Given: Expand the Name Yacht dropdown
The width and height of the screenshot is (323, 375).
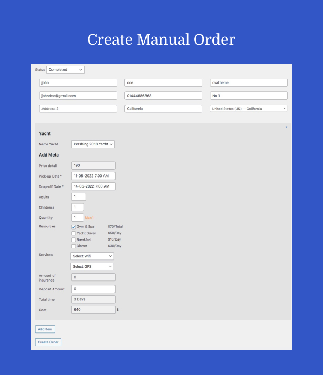Looking at the screenshot, I should [x=93, y=144].
